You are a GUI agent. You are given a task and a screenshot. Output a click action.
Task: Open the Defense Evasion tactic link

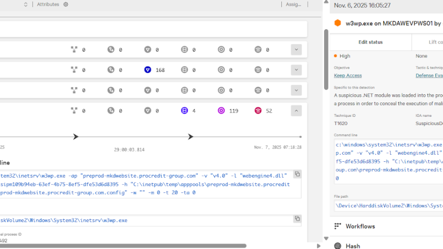(x=429, y=76)
